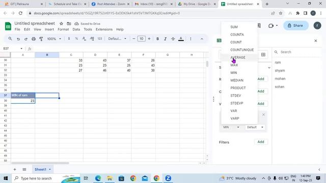Toggle bold formatting
Screen dimensions: 326x183
(157, 39)
